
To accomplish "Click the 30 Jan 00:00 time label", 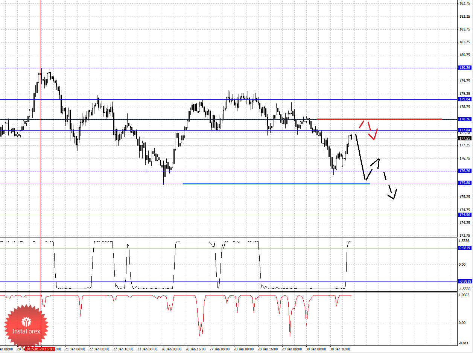I will coord(316,349).
